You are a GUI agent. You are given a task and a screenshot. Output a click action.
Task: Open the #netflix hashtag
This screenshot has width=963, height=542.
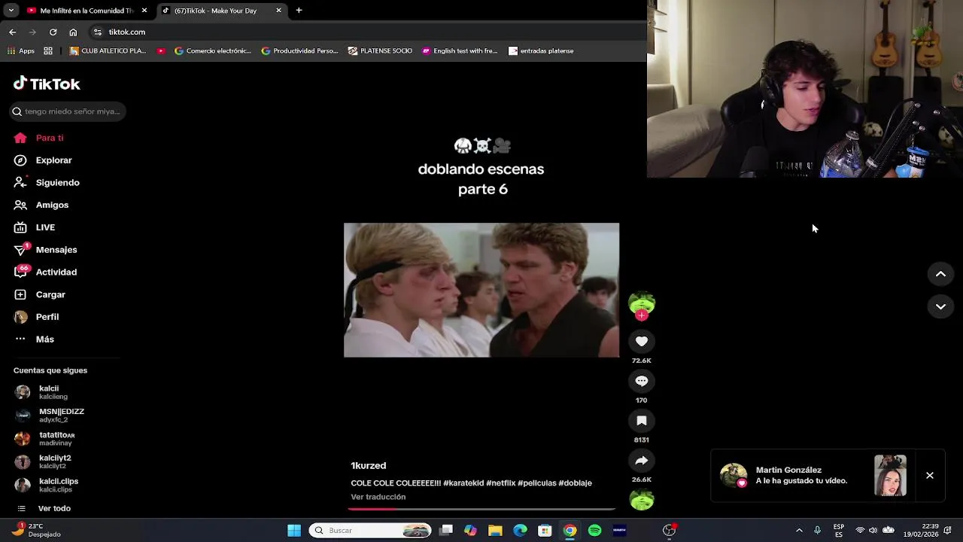(x=500, y=483)
